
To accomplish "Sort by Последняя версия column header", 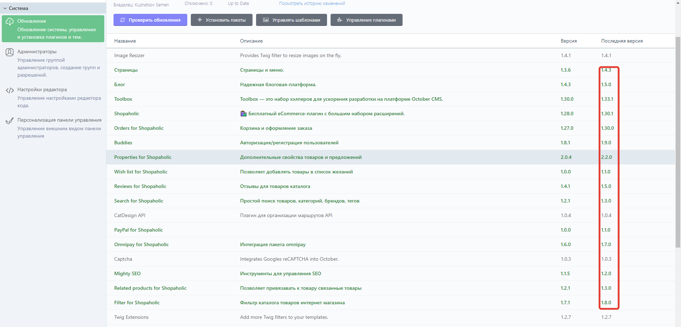I will tap(622, 41).
